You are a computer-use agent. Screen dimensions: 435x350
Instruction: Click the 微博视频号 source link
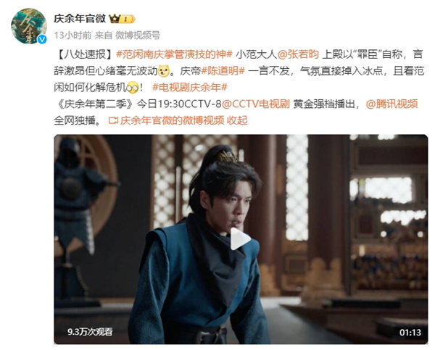coord(138,36)
